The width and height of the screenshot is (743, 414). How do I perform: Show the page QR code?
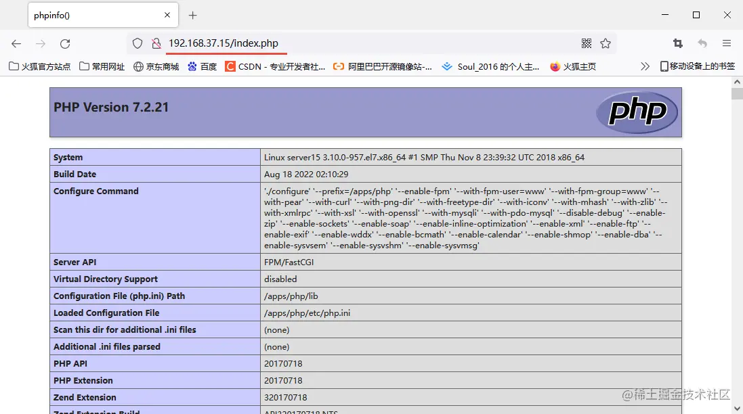tap(586, 43)
